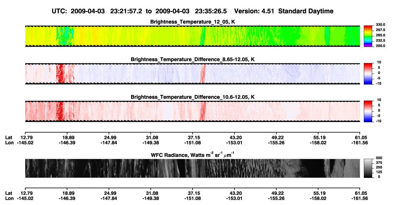Screen dimensions: 400x205
Task: Click the Lon label under the WFC Radiance image
Action: 9,199
